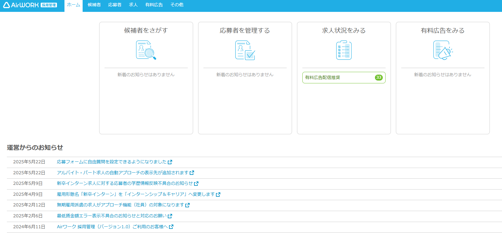Click the candidate search magnifier icon
This screenshot has height=237, width=502.
coord(146,50)
